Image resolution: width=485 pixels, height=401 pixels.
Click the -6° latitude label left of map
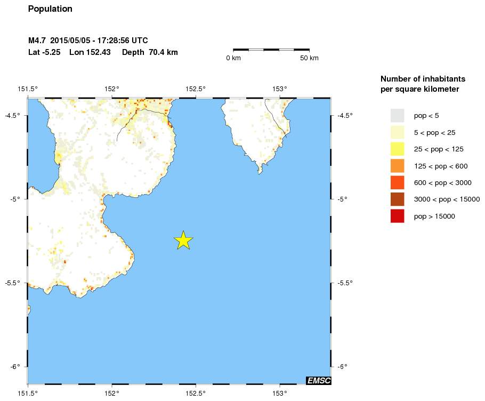(x=15, y=366)
